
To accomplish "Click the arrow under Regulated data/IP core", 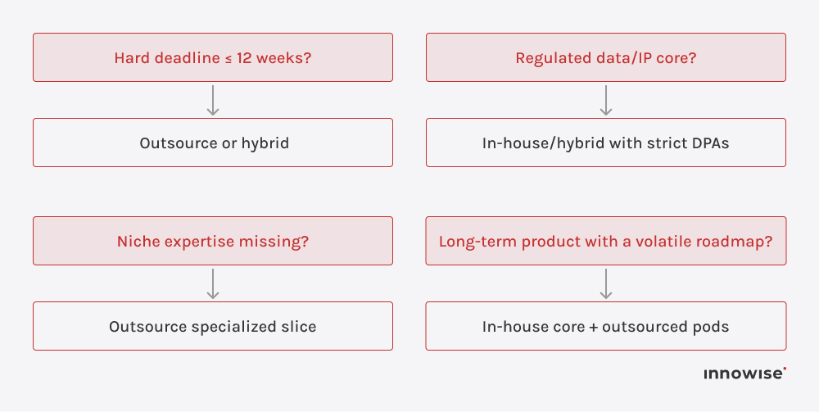I will click(x=606, y=100).
